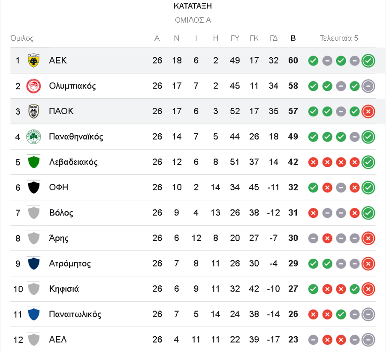The width and height of the screenshot is (386, 352).
Task: Select the Βόλος team name
Action: [61, 213]
